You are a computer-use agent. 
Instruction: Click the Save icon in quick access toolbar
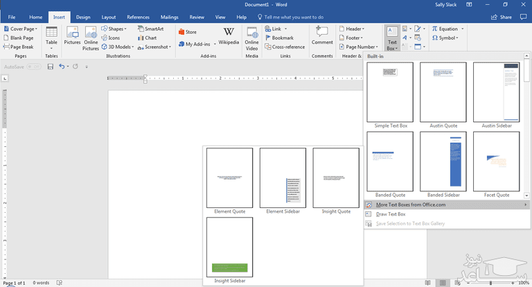point(51,67)
